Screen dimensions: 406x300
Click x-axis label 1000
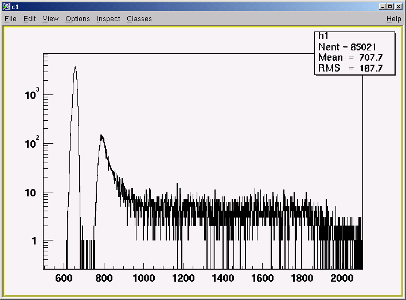click(x=144, y=278)
